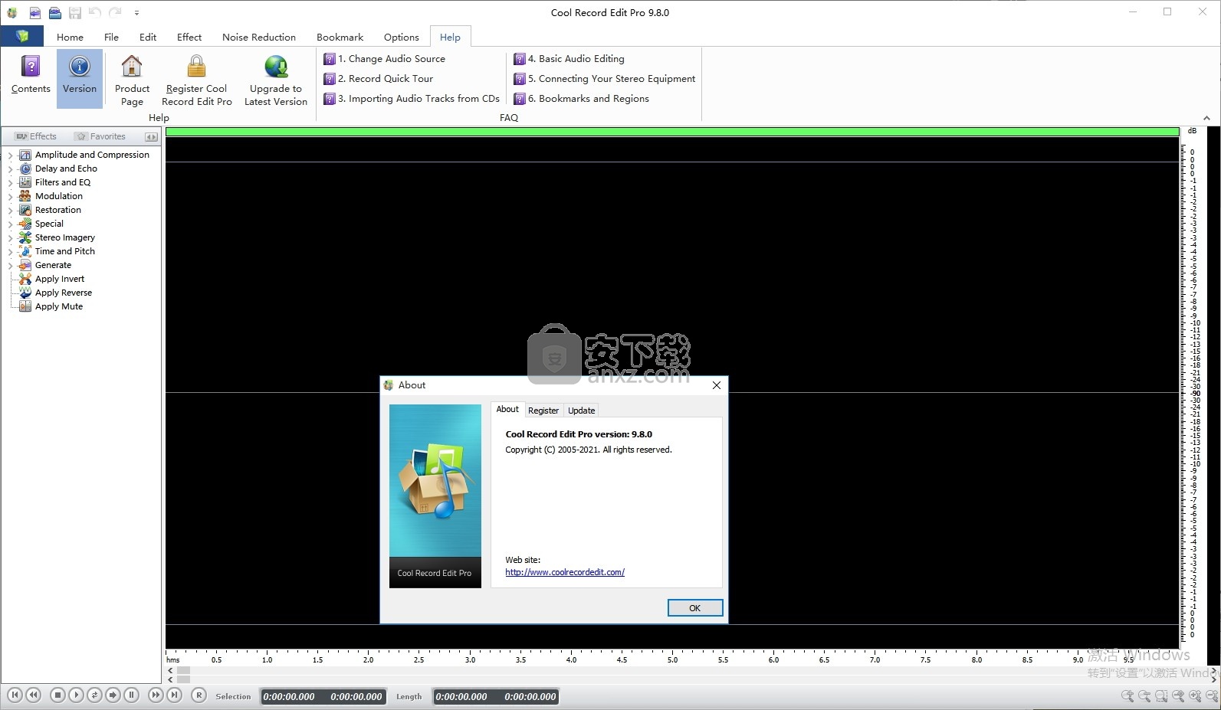Expand Stereo Imagery category

11,237
